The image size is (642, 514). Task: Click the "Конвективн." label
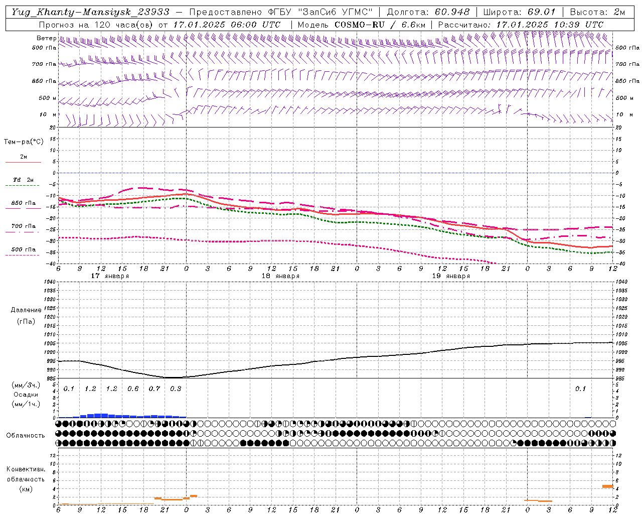[x=26, y=469]
